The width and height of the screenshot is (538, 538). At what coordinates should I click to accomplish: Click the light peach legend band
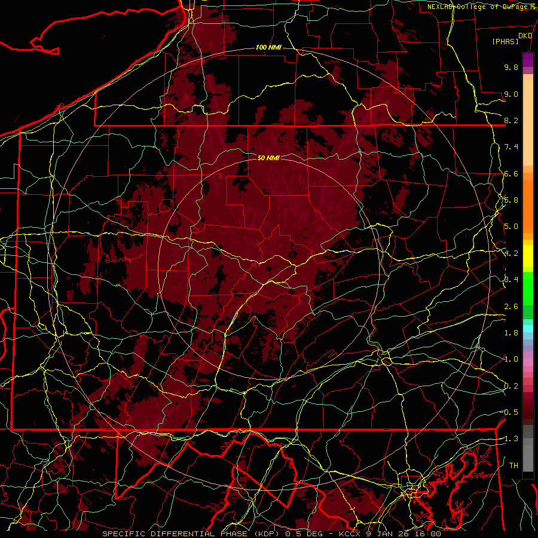click(528, 123)
